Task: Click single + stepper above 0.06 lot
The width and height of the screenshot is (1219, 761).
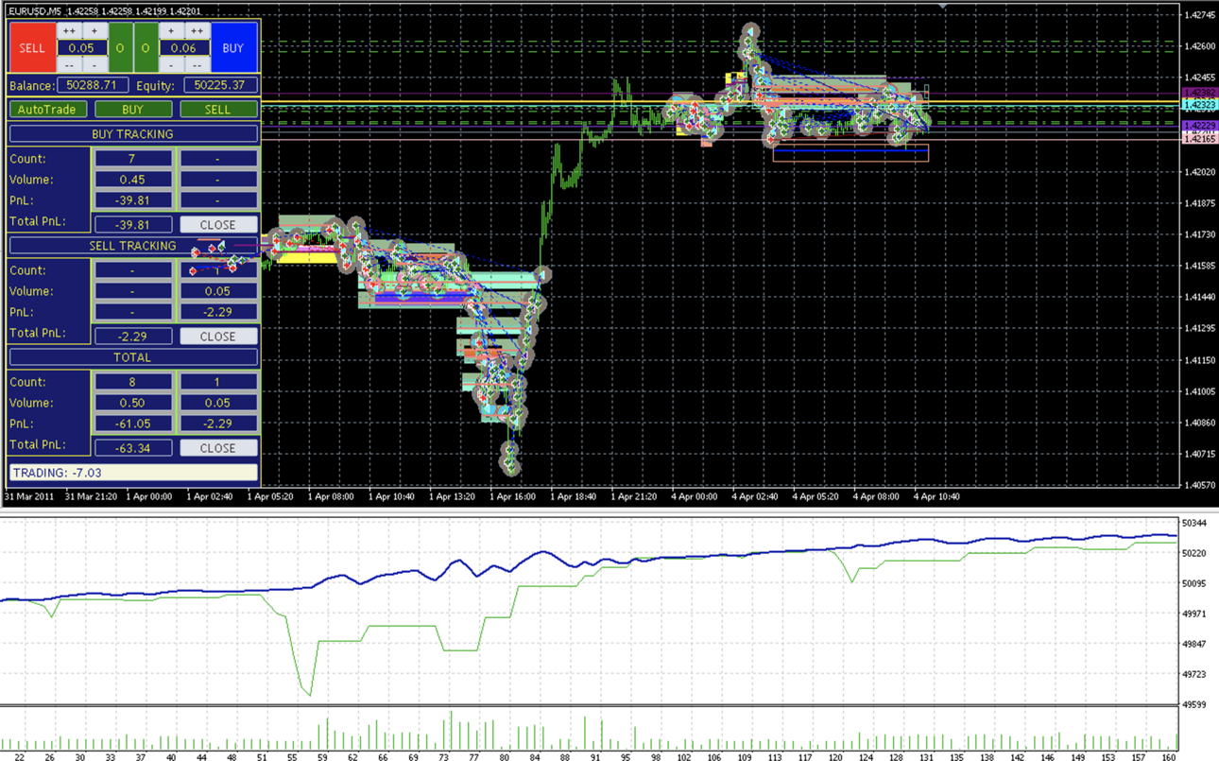Action: [x=171, y=31]
